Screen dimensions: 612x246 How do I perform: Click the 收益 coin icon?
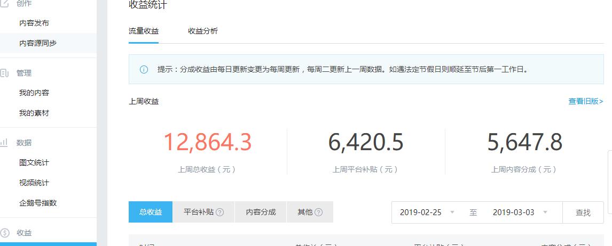(x=5, y=233)
